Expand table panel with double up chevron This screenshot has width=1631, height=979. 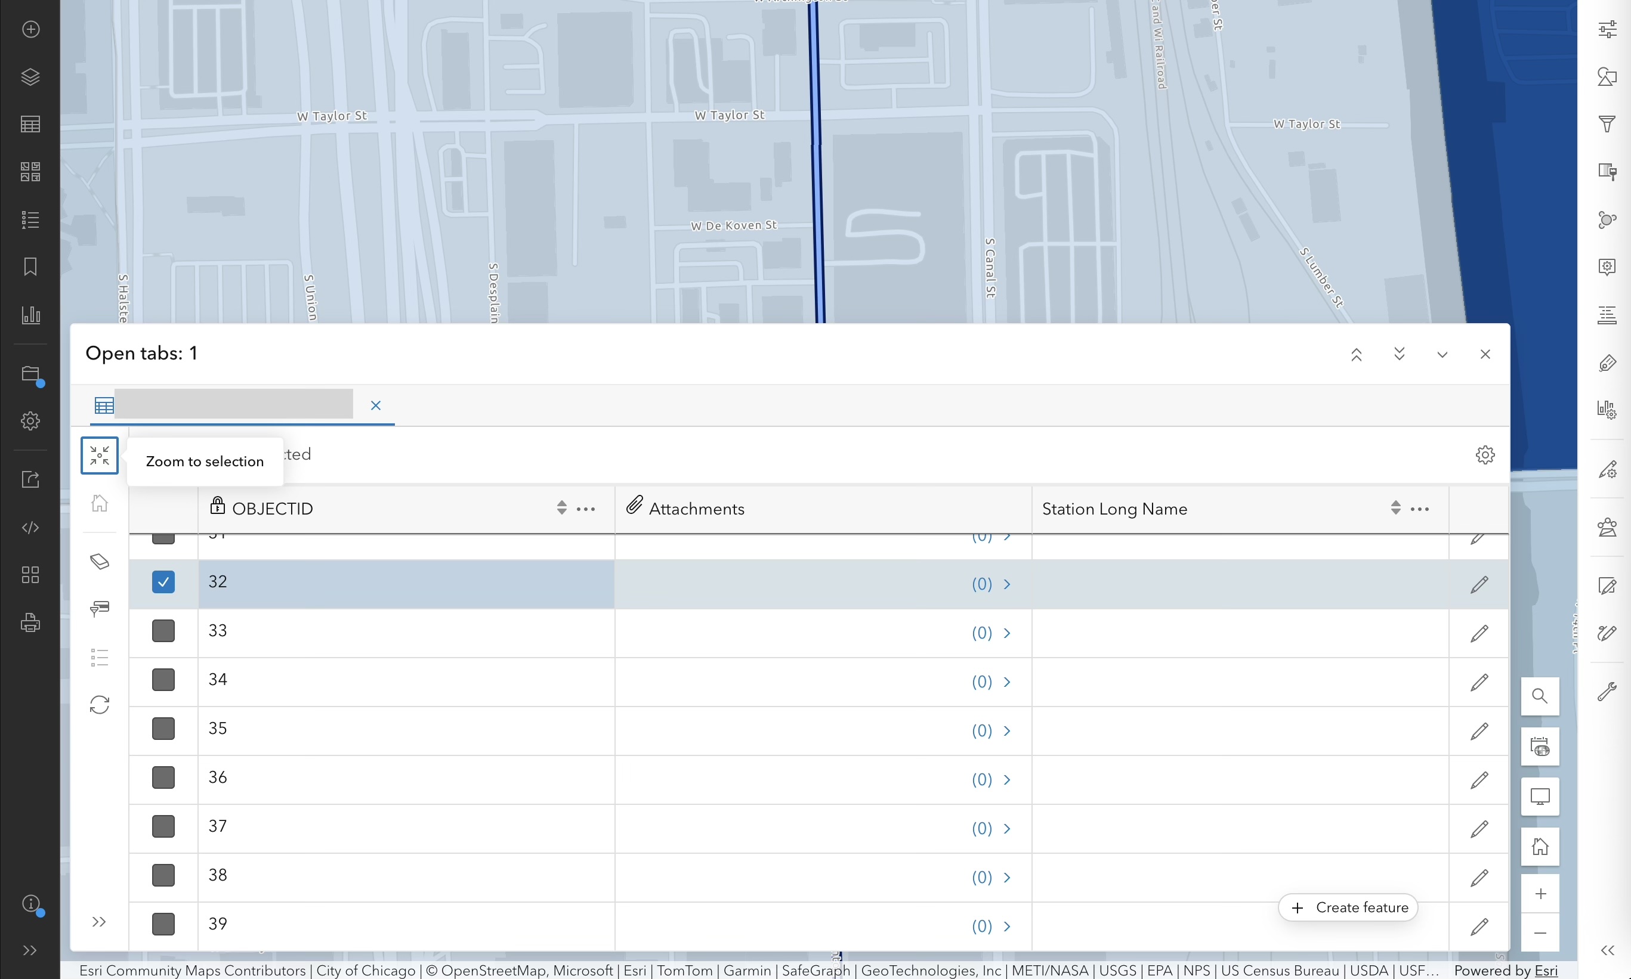pyautogui.click(x=1357, y=354)
